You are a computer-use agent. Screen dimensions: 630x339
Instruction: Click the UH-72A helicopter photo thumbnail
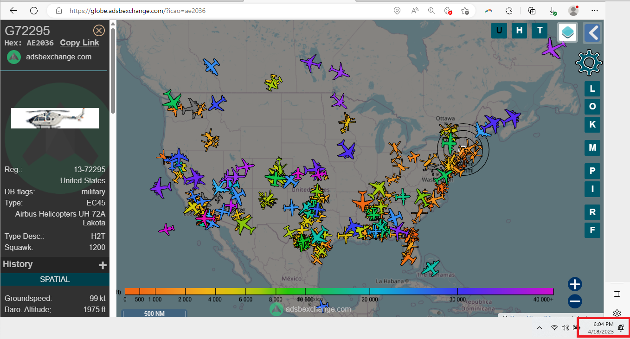[x=55, y=118]
